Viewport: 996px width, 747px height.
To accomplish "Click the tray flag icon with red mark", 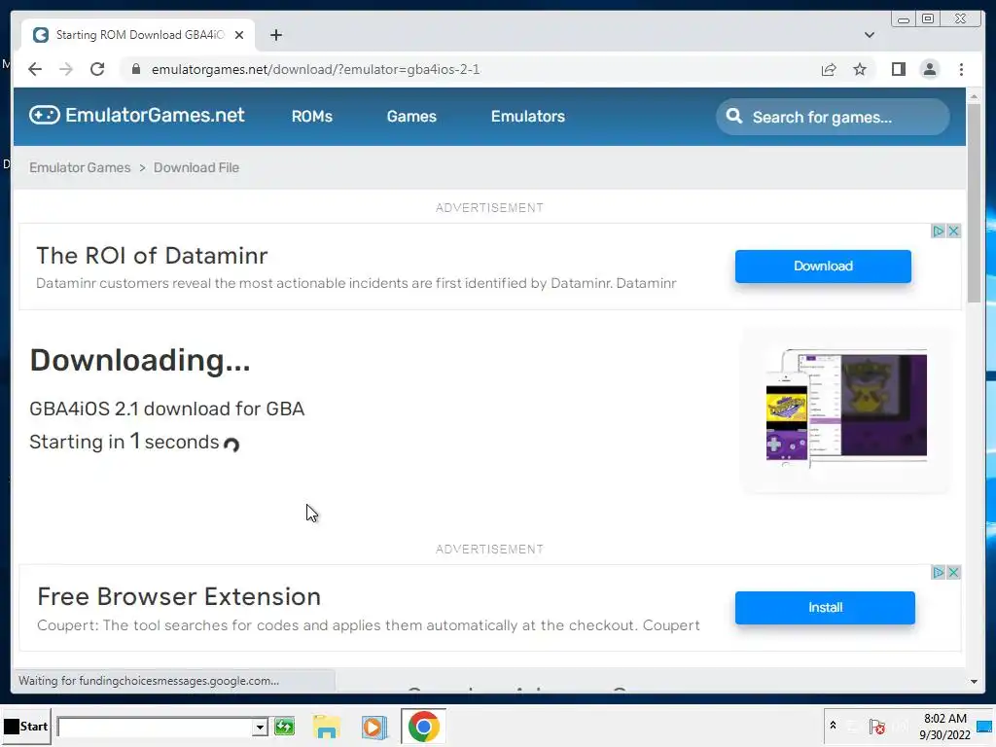I will point(877,727).
